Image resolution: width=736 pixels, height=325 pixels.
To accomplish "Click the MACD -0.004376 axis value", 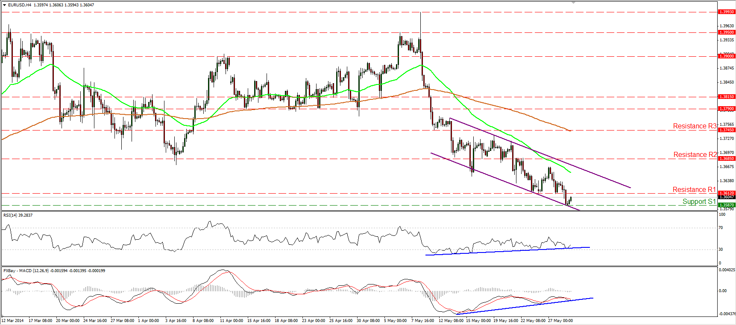I will pyautogui.click(x=727, y=314).
